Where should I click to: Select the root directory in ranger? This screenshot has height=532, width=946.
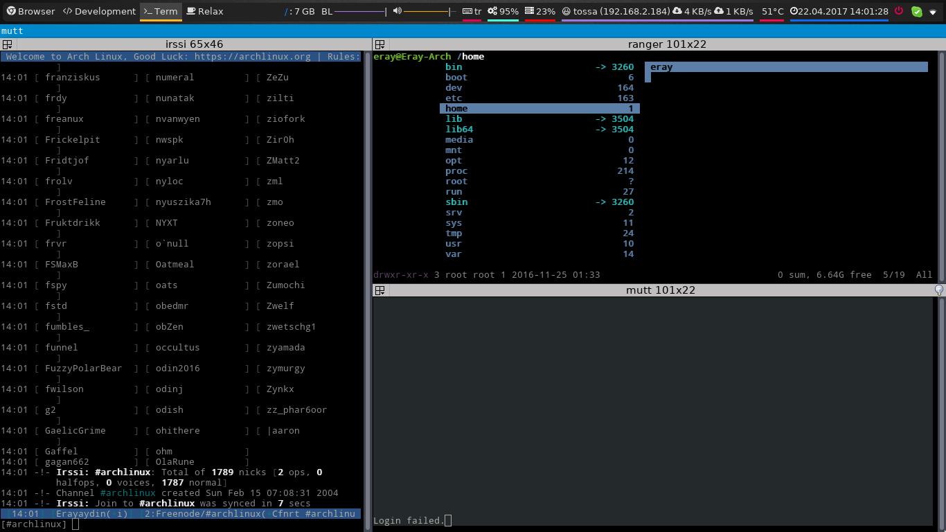[539, 181]
